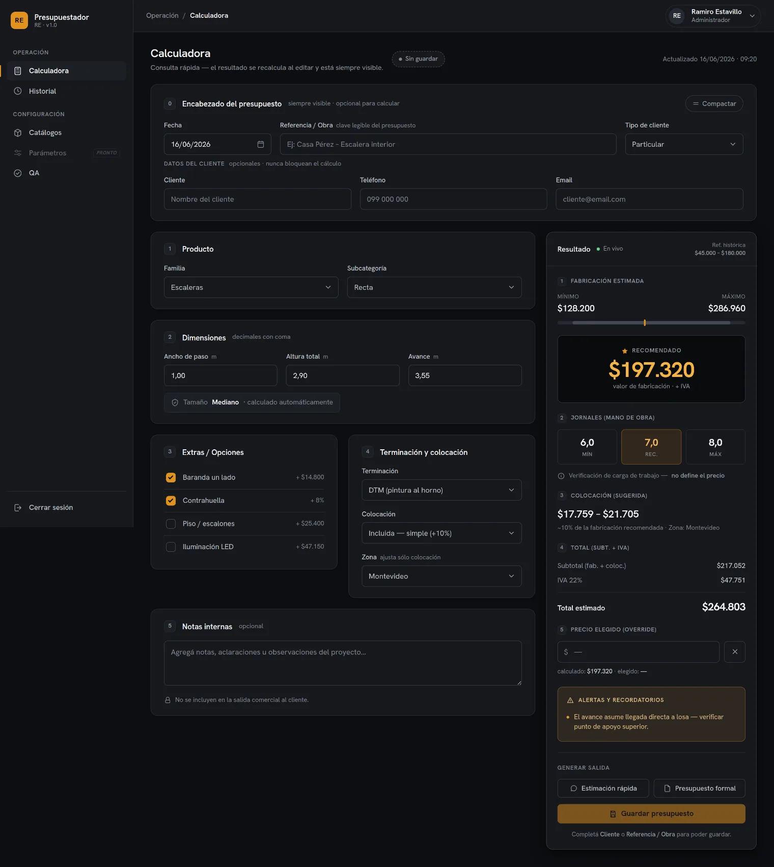Click the RE Presupuestador logo icon
Screen dimensions: 774x867
click(x=19, y=20)
